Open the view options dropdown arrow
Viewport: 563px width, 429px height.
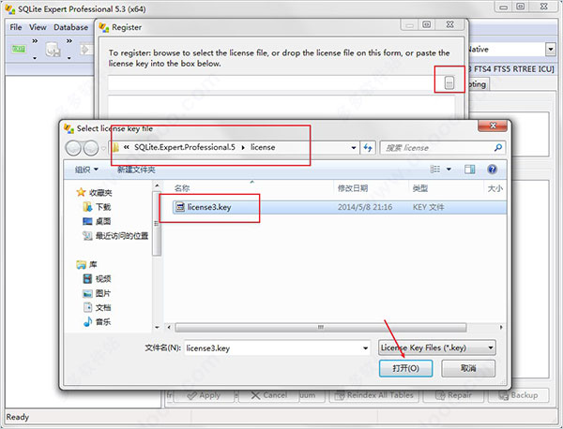pos(449,170)
